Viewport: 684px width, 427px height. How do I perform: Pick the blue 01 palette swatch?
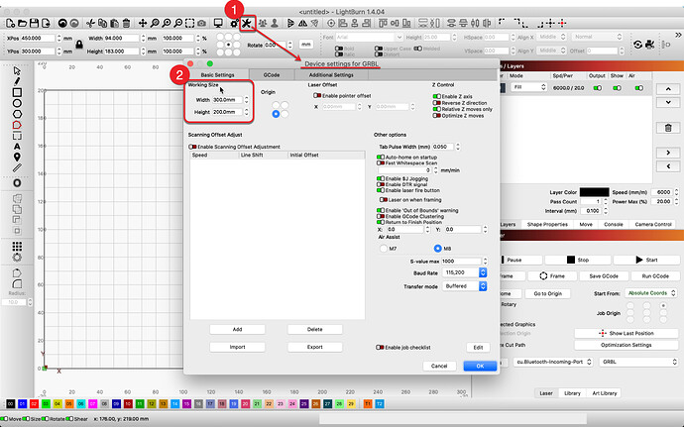22,404
